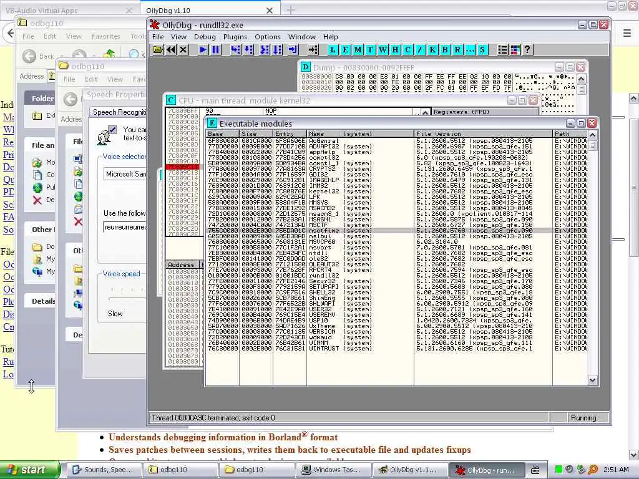
Task: Click the preview text field in Speech Properties
Action: pos(125,227)
